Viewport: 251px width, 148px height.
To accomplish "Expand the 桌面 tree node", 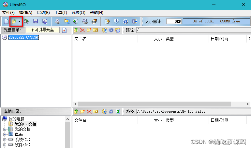I will click(5, 135).
